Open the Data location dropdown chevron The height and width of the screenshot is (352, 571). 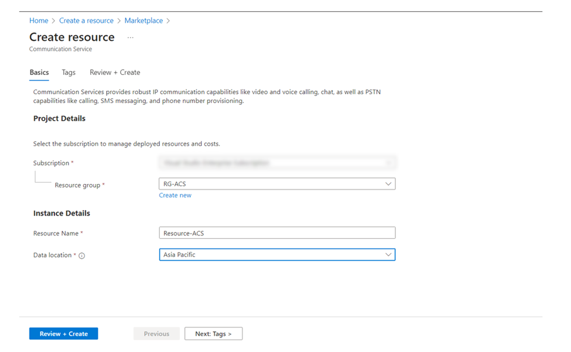point(388,254)
